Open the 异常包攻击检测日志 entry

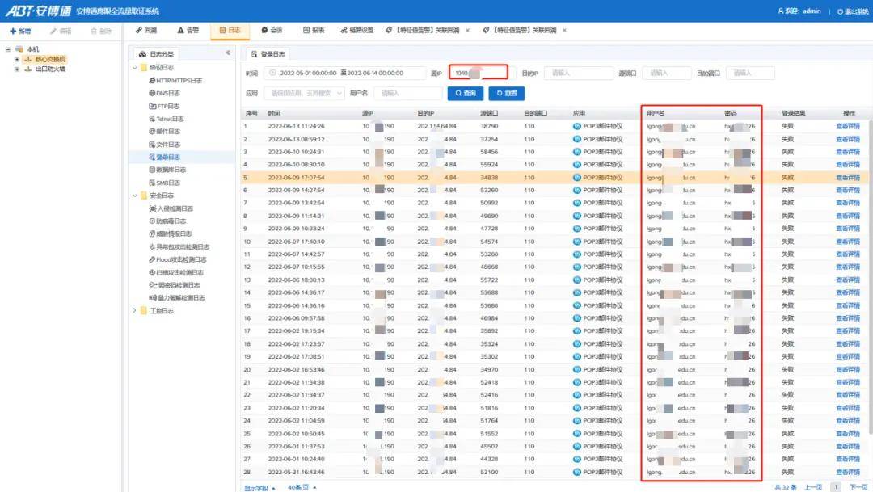pyautogui.click(x=179, y=246)
